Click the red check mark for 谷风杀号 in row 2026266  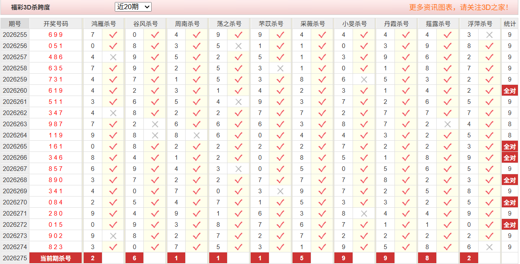pyautogui.click(x=155, y=158)
